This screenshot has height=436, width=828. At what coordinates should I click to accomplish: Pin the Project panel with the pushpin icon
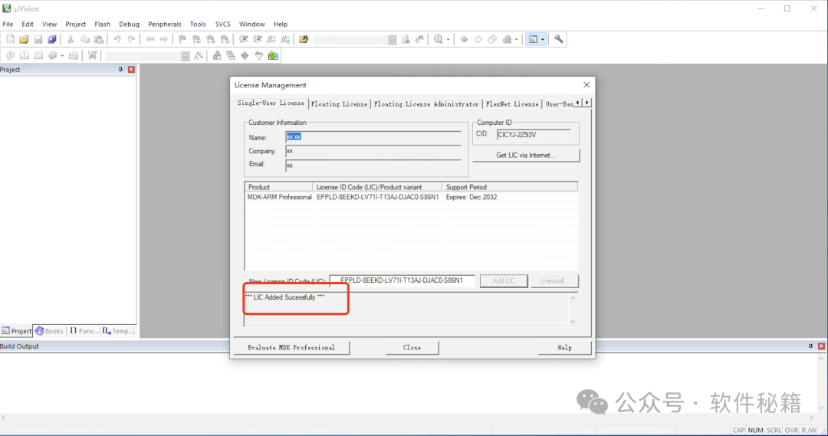(120, 70)
